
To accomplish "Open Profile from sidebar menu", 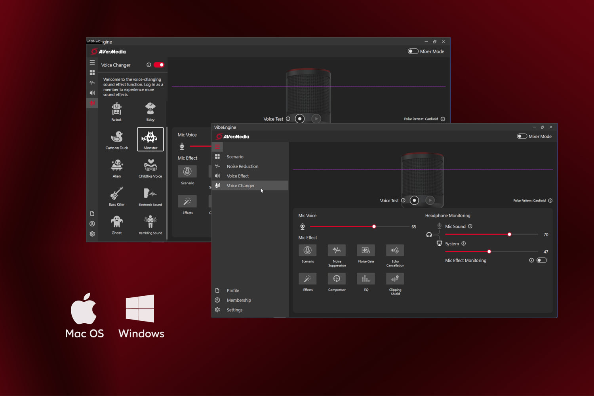I will [250, 291].
